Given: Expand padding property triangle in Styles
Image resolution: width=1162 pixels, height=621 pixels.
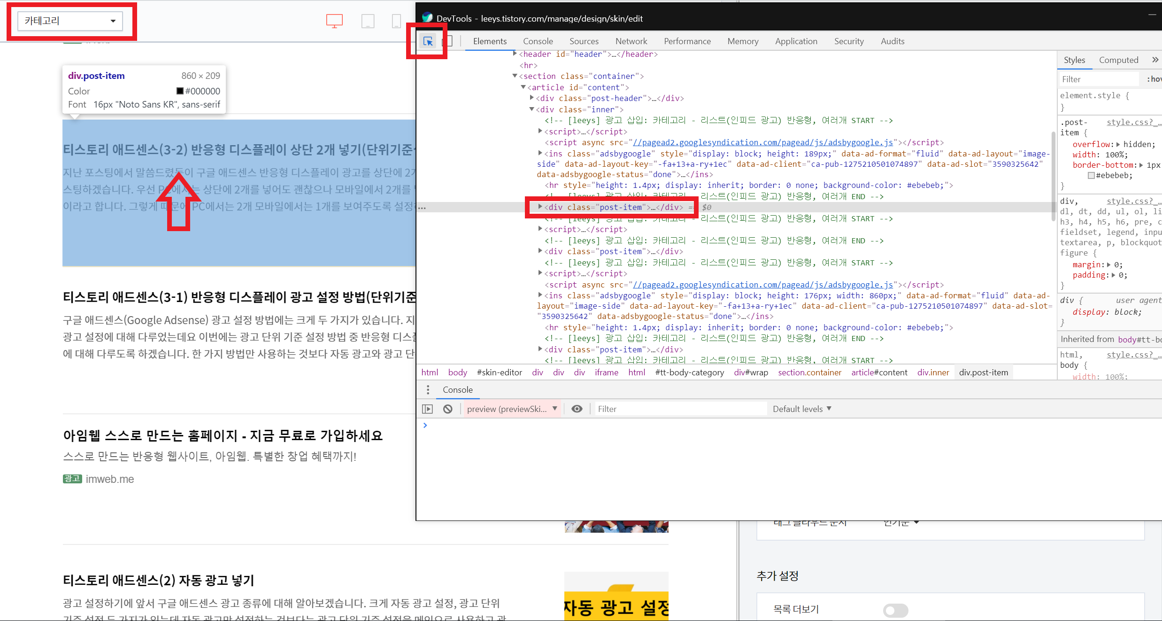Looking at the screenshot, I should point(1113,275).
